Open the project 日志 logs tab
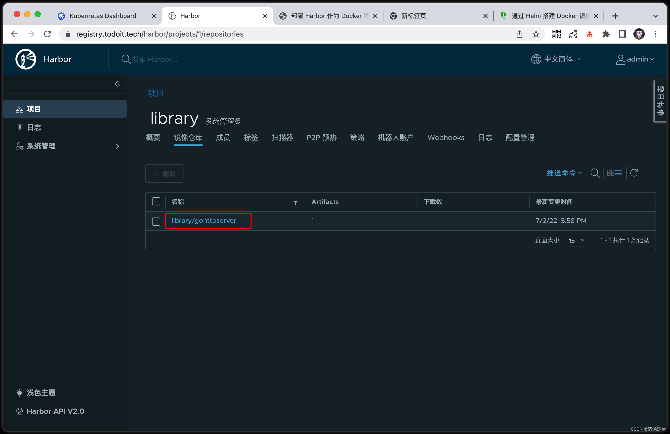Viewport: 670px width, 434px height. point(485,137)
